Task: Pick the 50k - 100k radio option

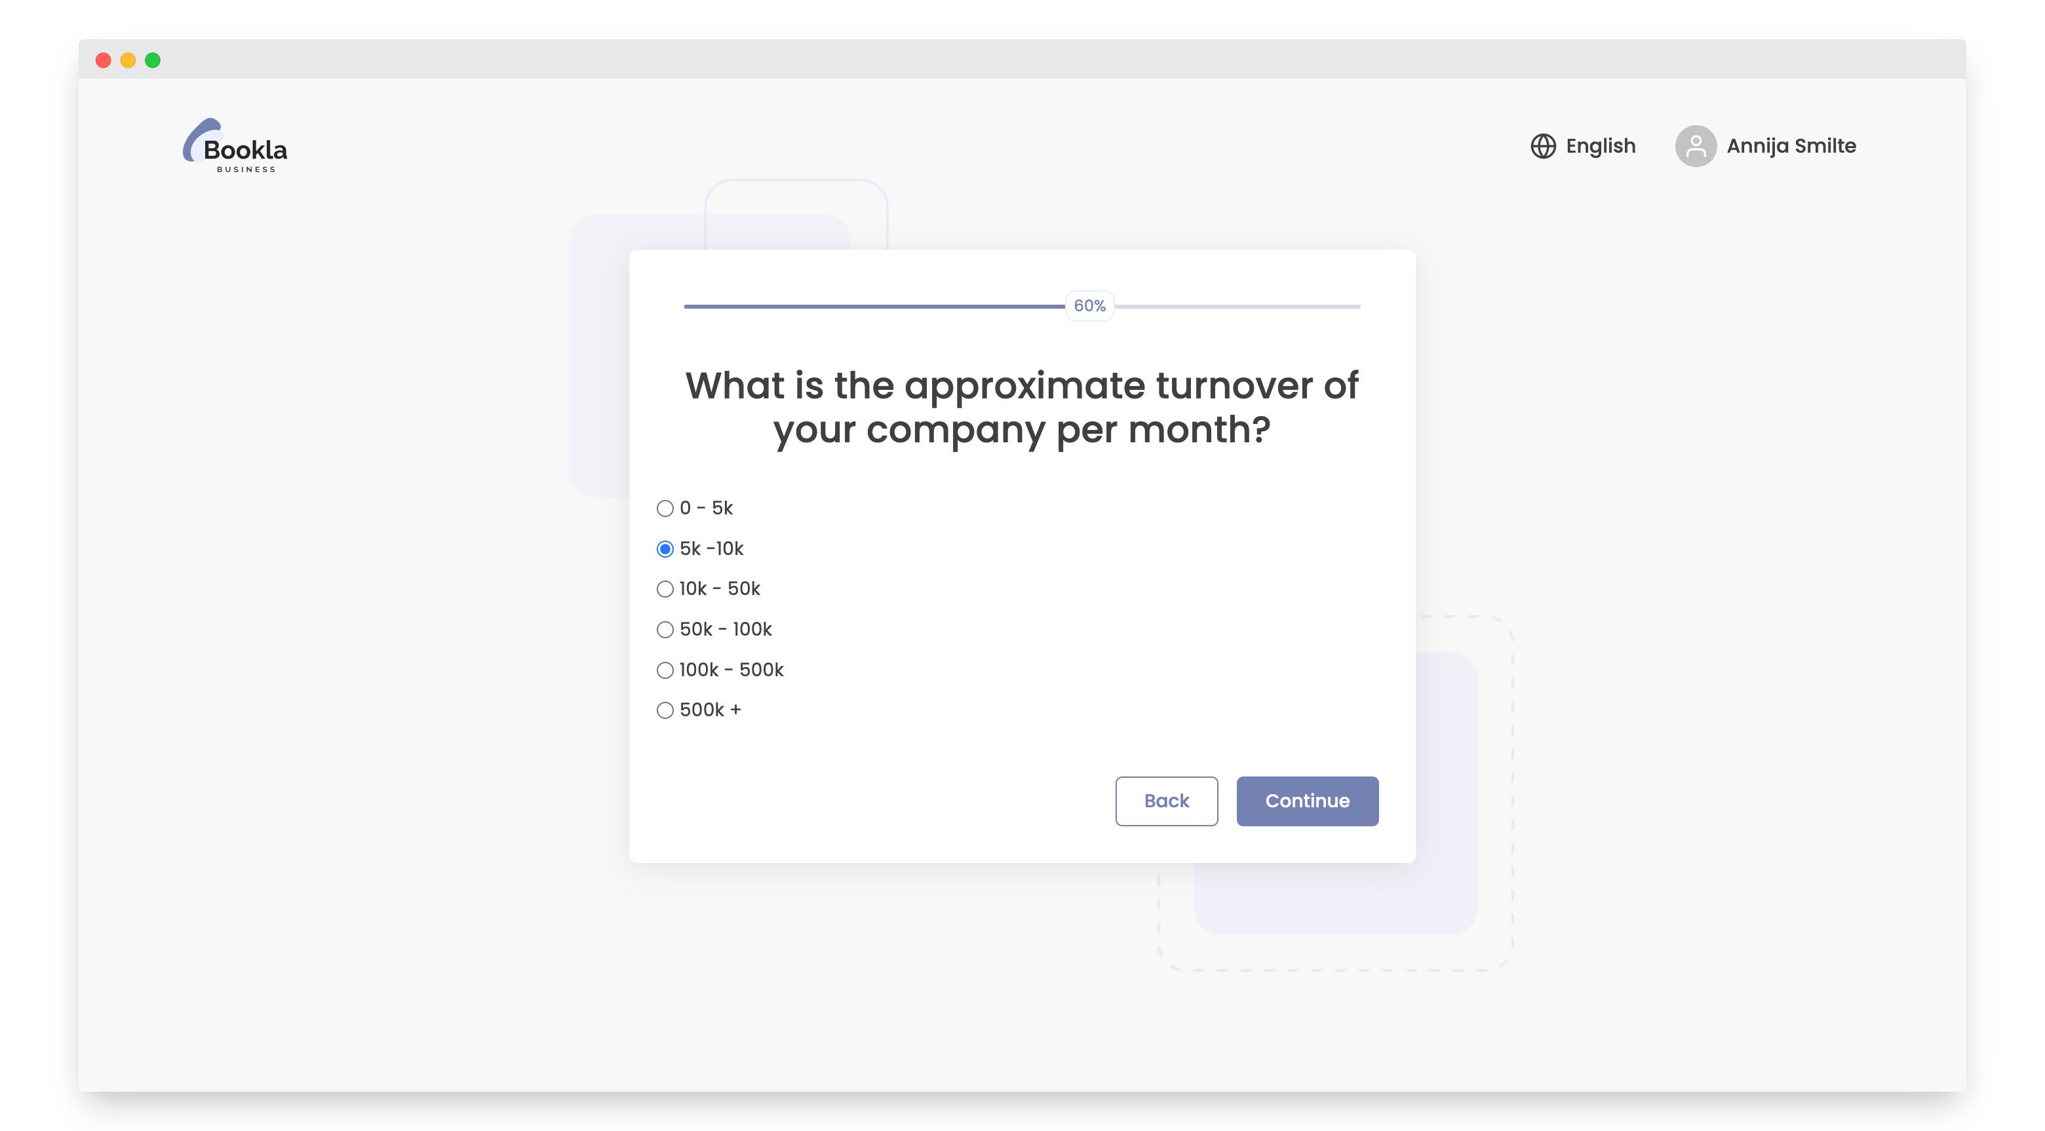Action: (x=665, y=630)
